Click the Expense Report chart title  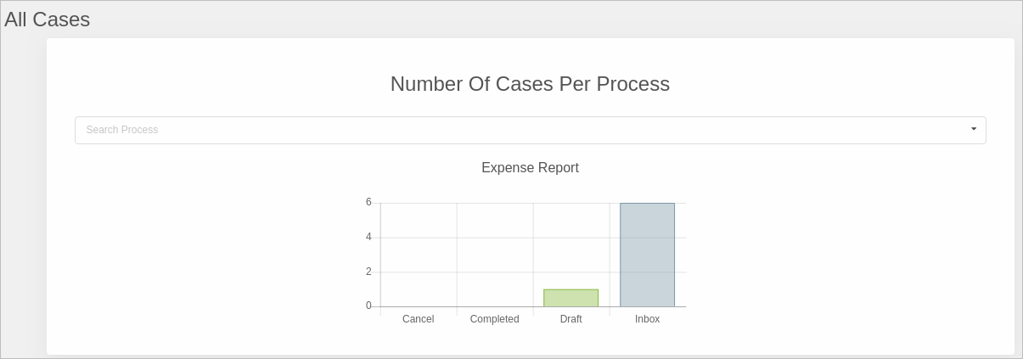530,168
